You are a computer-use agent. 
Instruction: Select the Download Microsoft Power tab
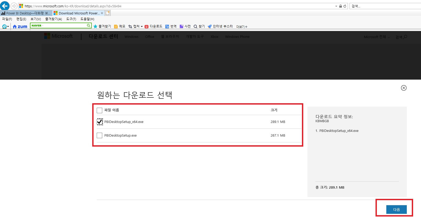tap(79, 13)
